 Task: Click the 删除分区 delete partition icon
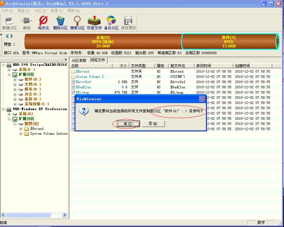coord(61,23)
